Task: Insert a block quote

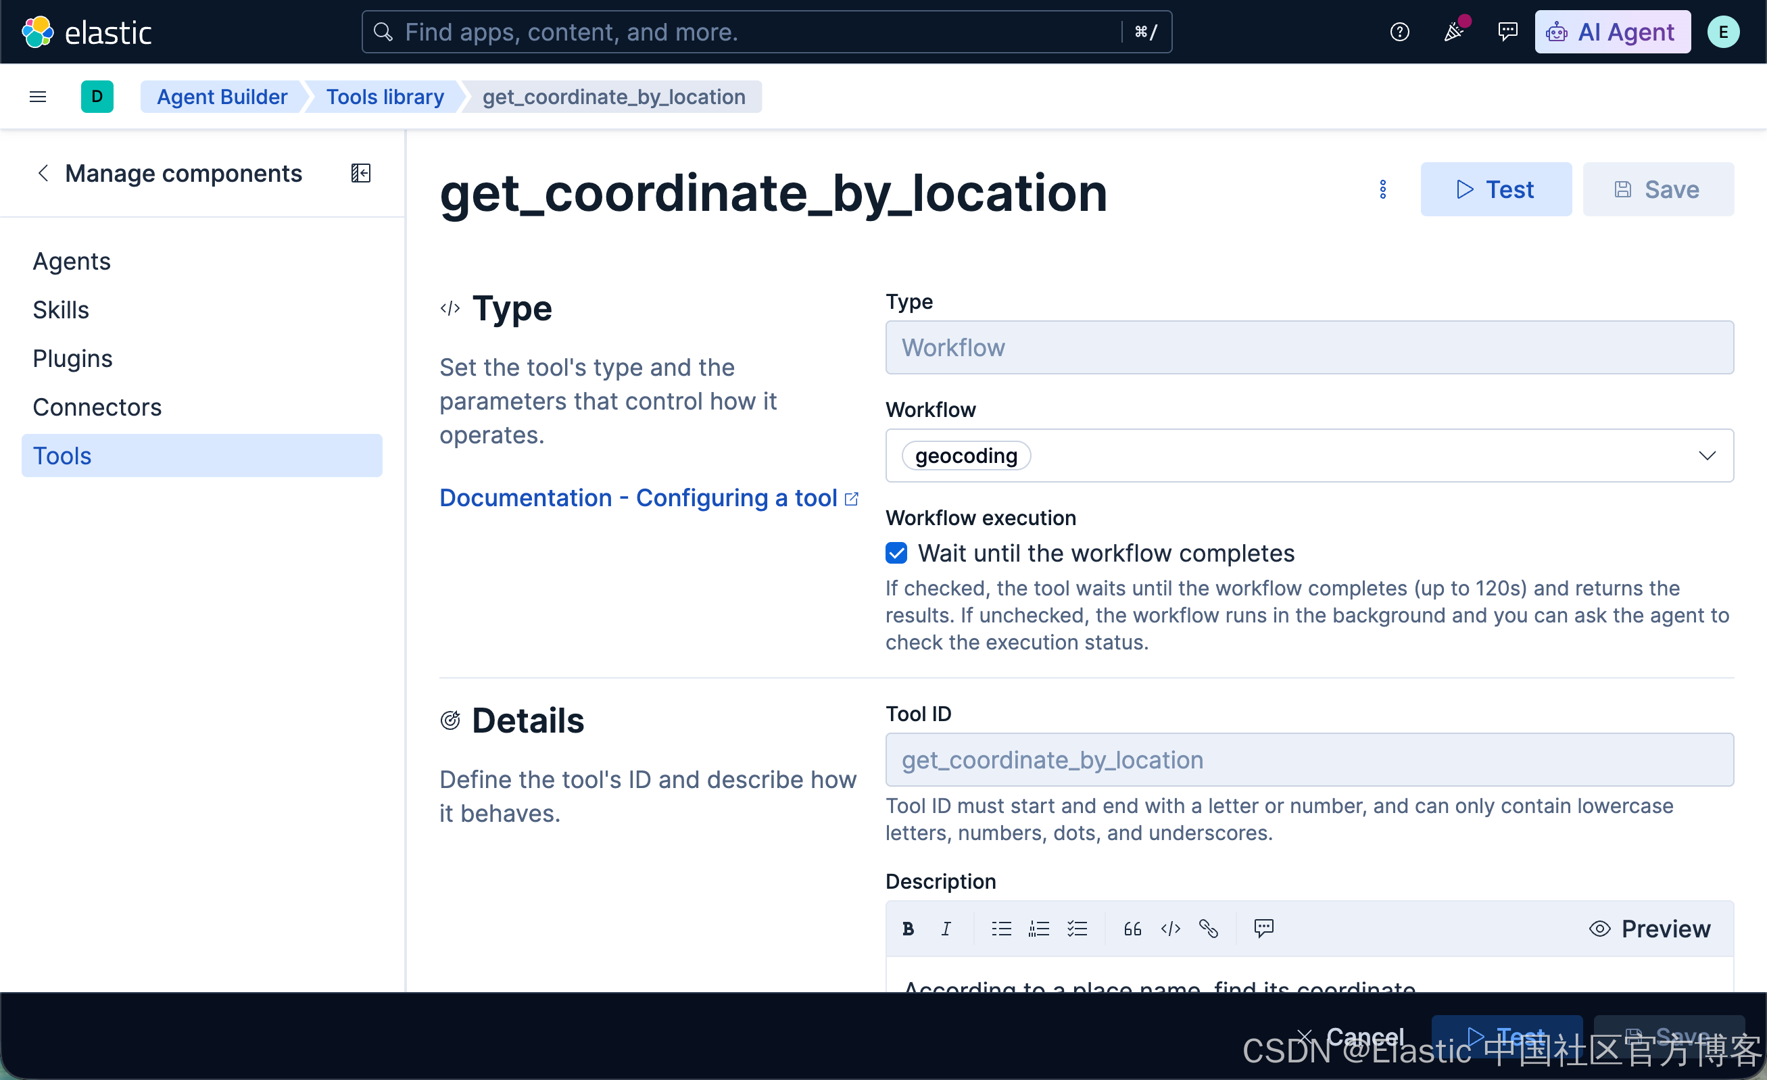Action: 1132,929
